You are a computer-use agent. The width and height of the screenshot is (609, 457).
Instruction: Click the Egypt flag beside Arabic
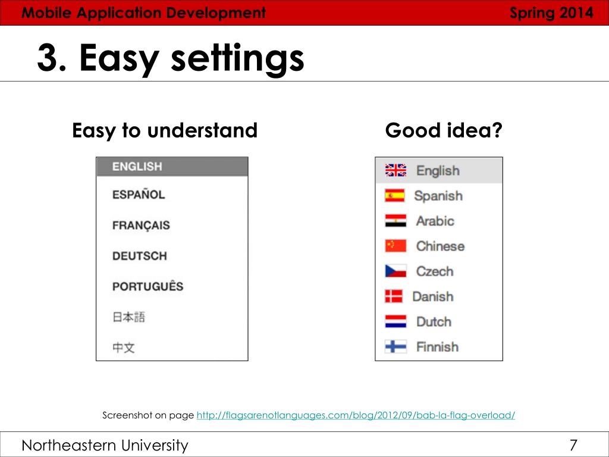[395, 221]
